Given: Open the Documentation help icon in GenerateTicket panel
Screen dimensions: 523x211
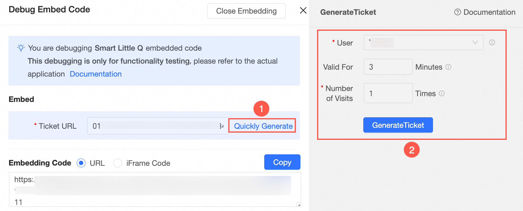Looking at the screenshot, I should [x=457, y=12].
